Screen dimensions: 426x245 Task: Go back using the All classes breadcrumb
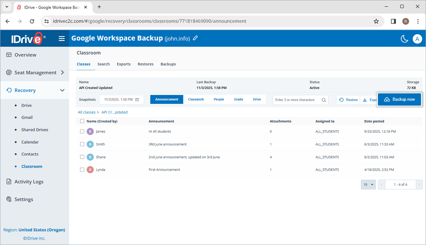pyautogui.click(x=87, y=112)
